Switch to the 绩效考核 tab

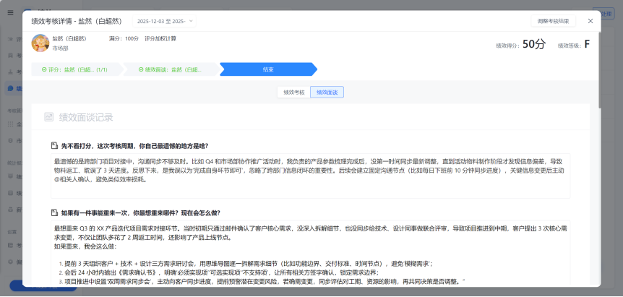coord(293,92)
